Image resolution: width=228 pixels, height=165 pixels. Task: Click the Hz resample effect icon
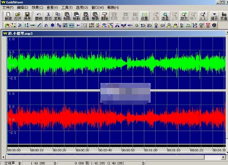pos(188,25)
